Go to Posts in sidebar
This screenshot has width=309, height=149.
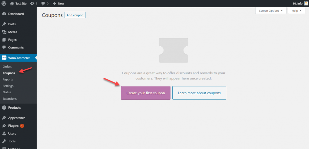tap(12, 24)
